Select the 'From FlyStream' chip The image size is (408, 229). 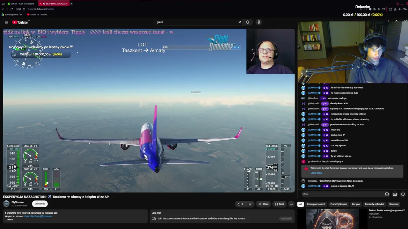coord(339,204)
